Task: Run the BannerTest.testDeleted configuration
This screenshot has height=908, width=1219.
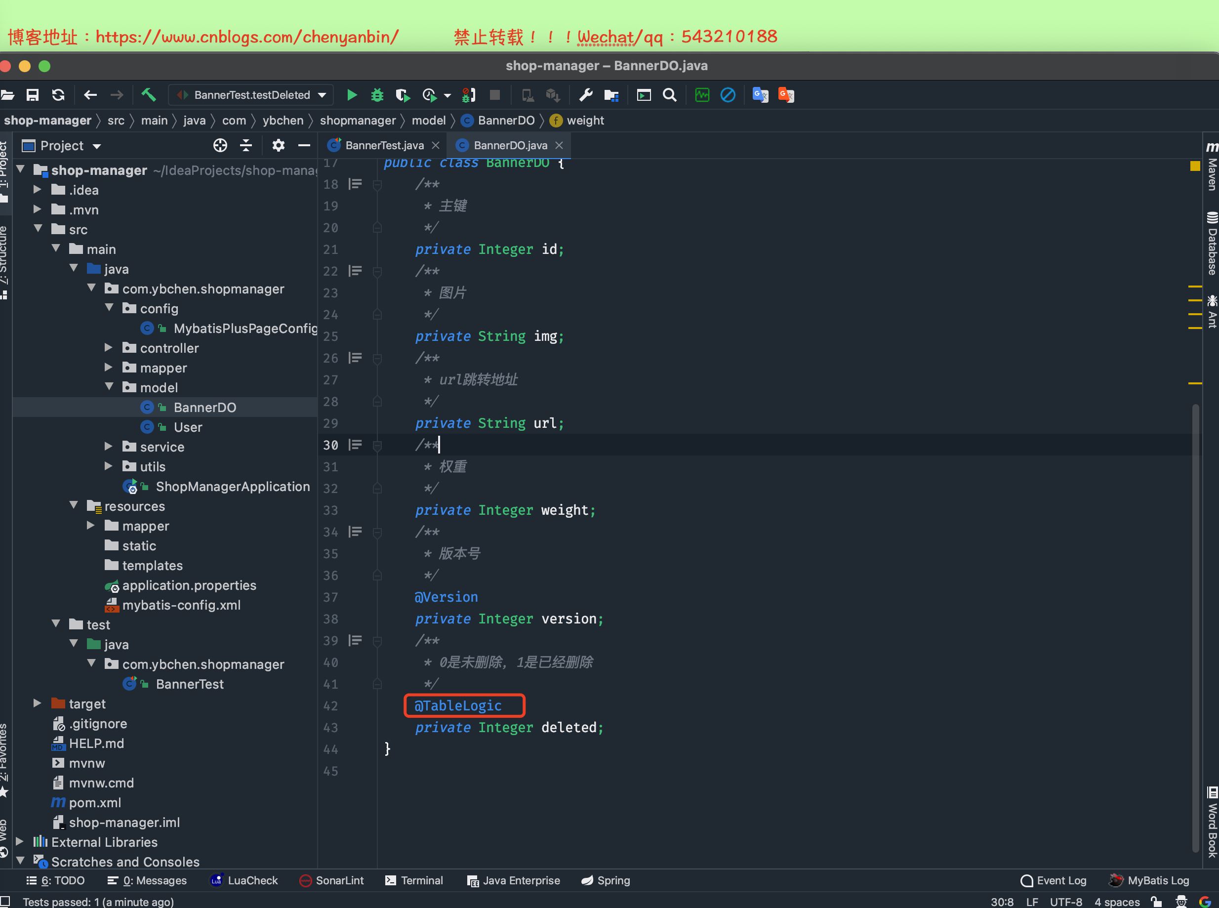Action: click(352, 94)
